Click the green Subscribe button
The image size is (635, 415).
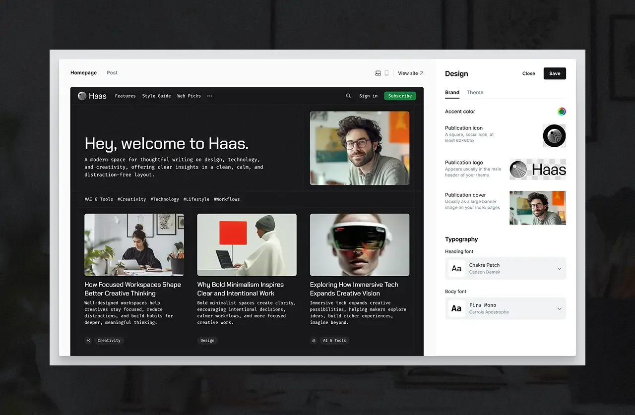(x=400, y=96)
